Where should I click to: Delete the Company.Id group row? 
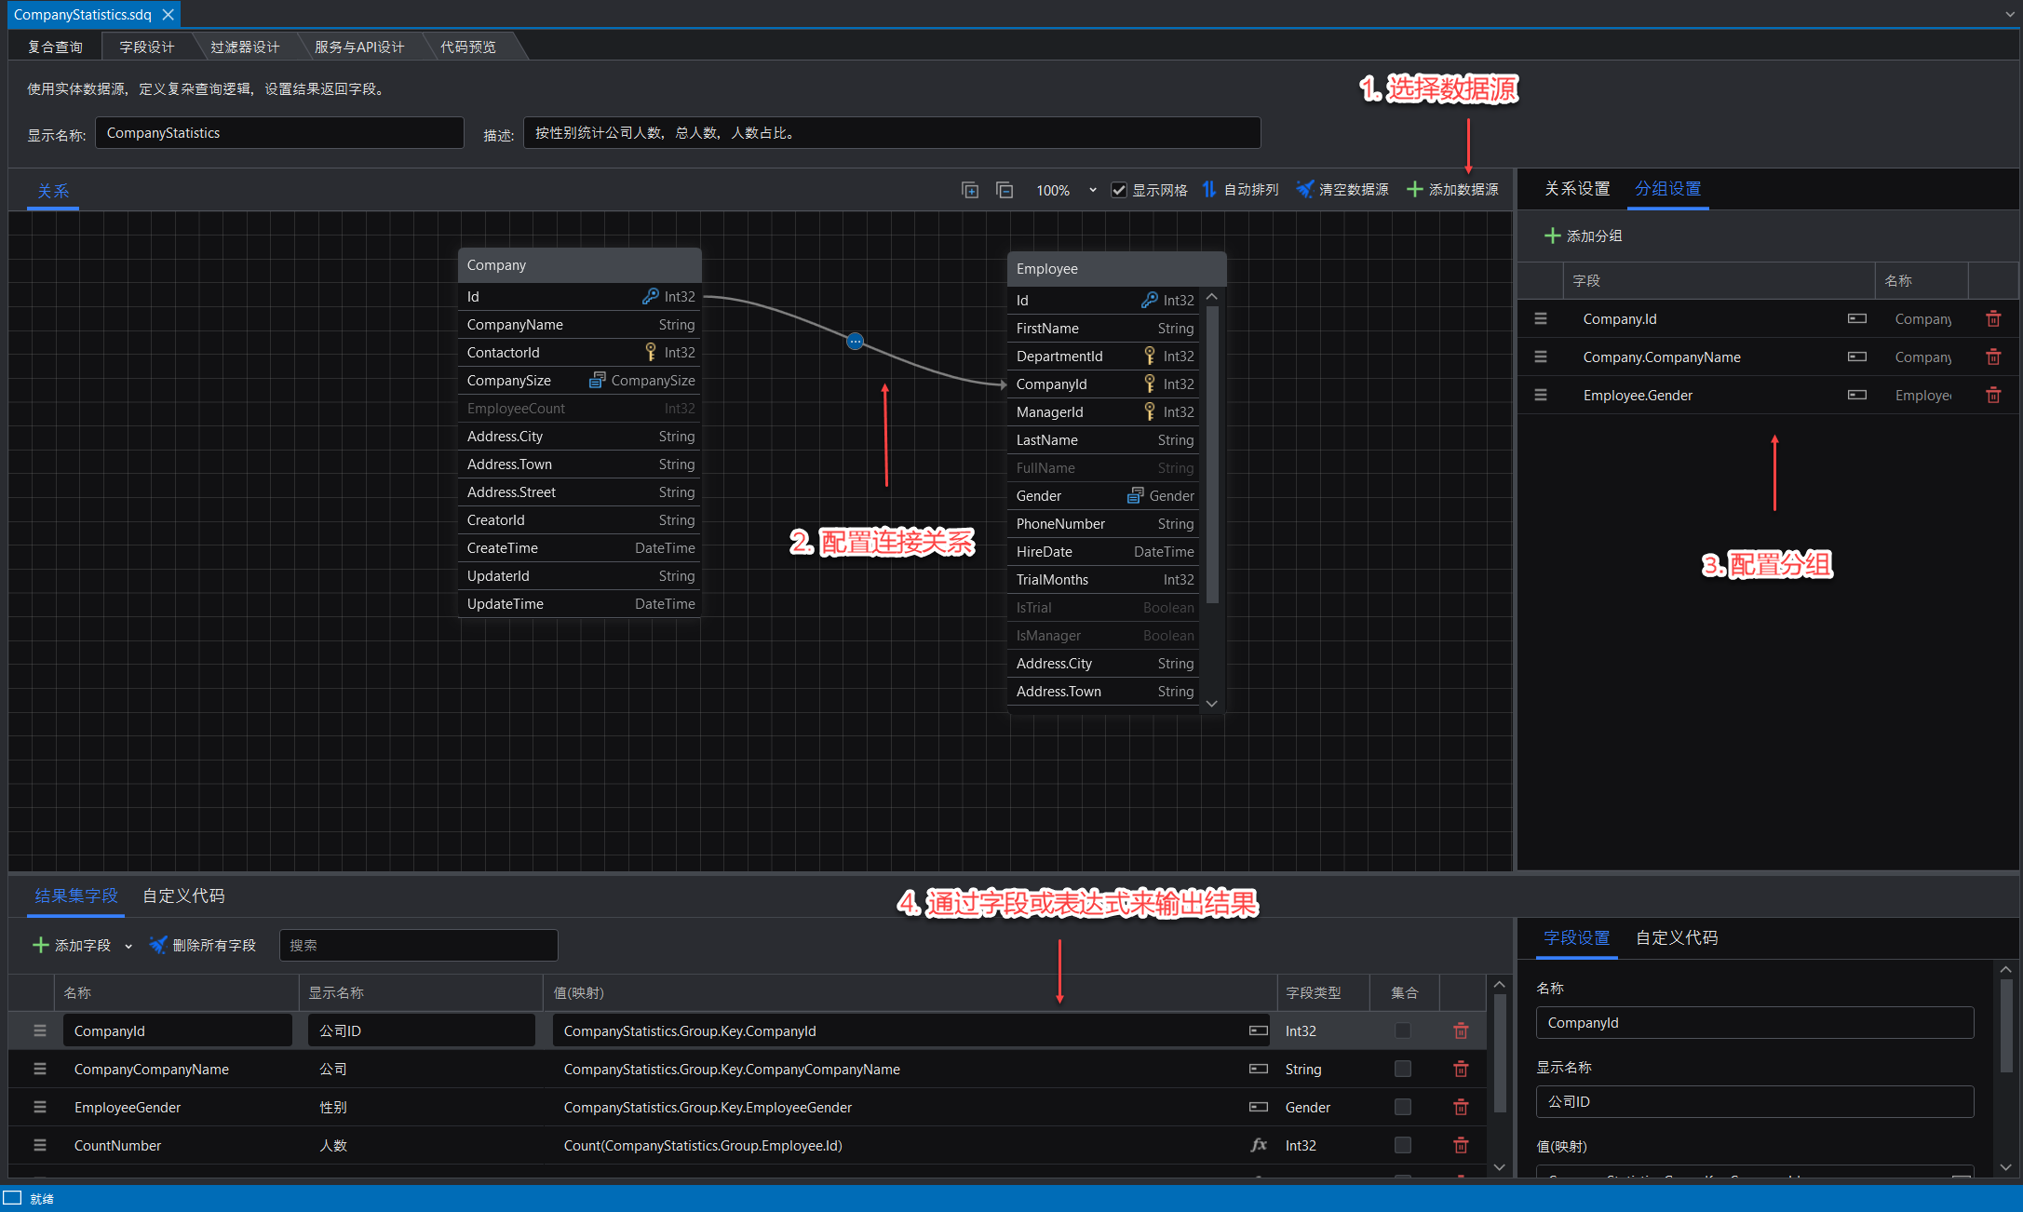(1993, 319)
